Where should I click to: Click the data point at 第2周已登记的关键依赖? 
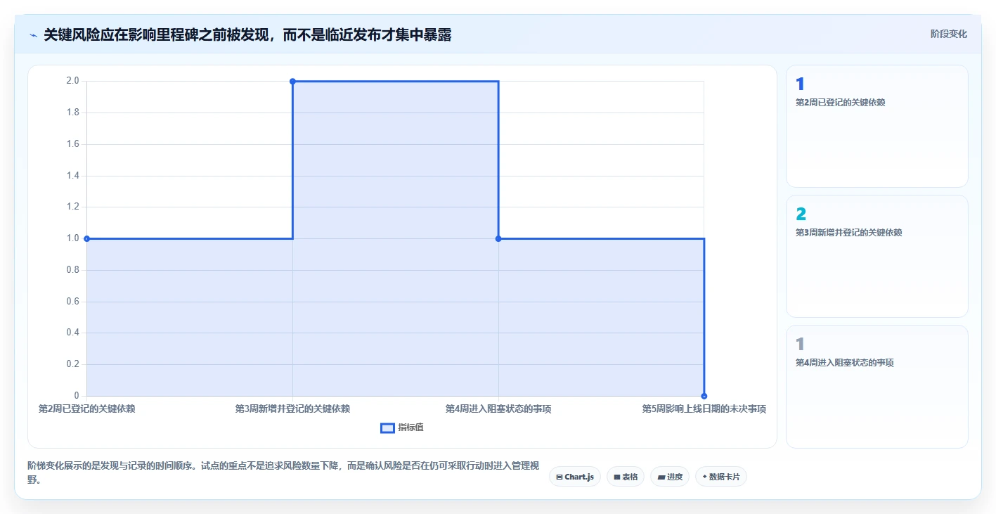point(86,238)
